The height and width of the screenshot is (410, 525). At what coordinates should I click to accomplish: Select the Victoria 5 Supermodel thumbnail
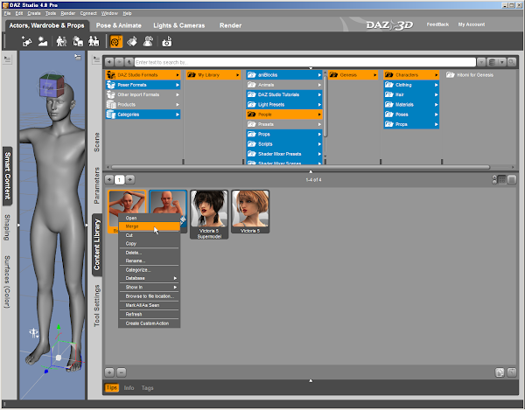pos(209,215)
